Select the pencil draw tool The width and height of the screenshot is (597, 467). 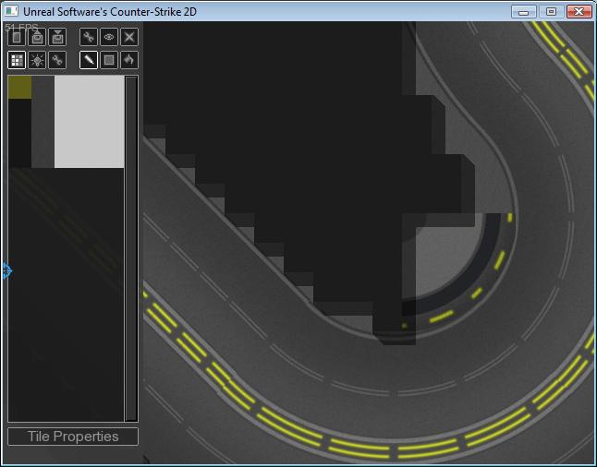[x=89, y=60]
